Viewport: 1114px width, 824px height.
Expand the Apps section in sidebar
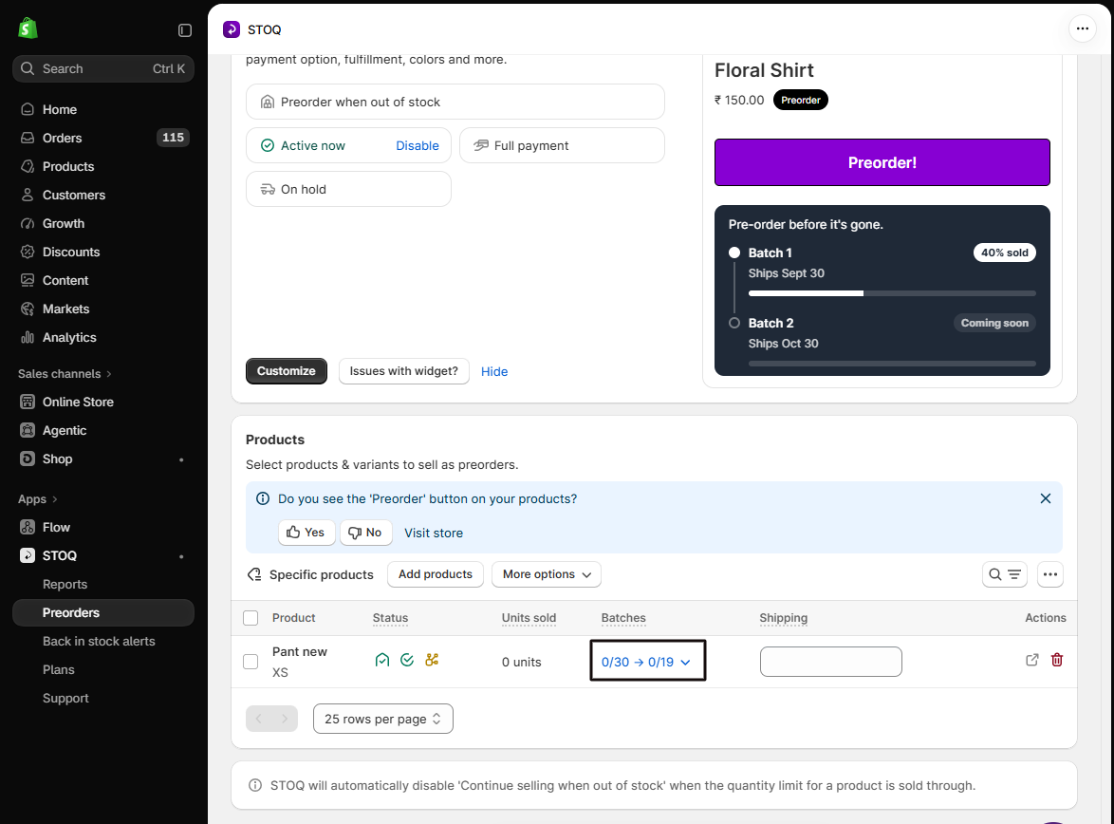[38, 499]
